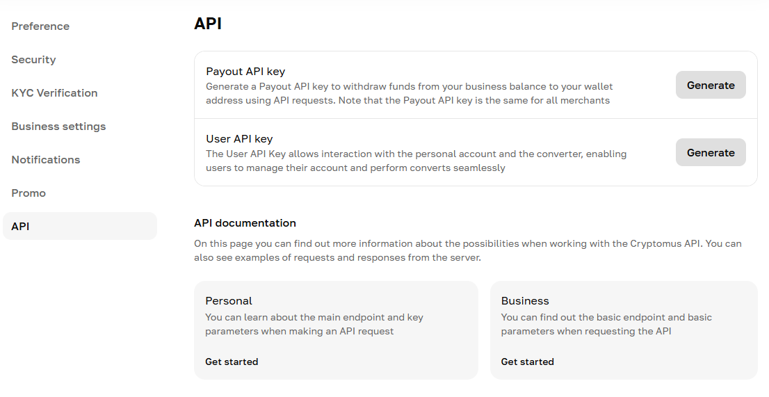
Task: Click the User API key description text
Action: 416,161
